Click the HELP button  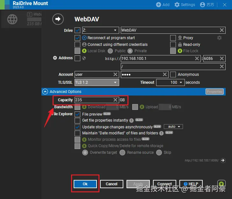click(191, 184)
